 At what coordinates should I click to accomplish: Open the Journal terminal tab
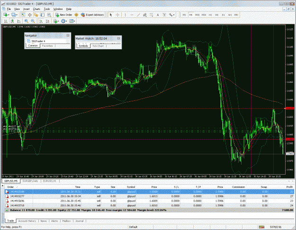point(79,221)
